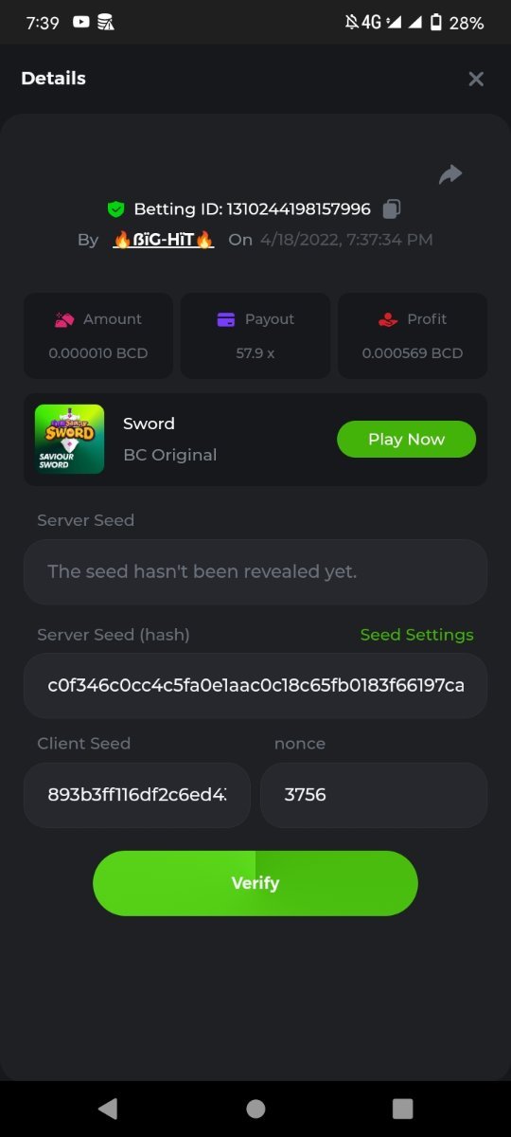Image resolution: width=511 pixels, height=1137 pixels.
Task: Open the BiG-HiT user profile link
Action: tap(163, 240)
